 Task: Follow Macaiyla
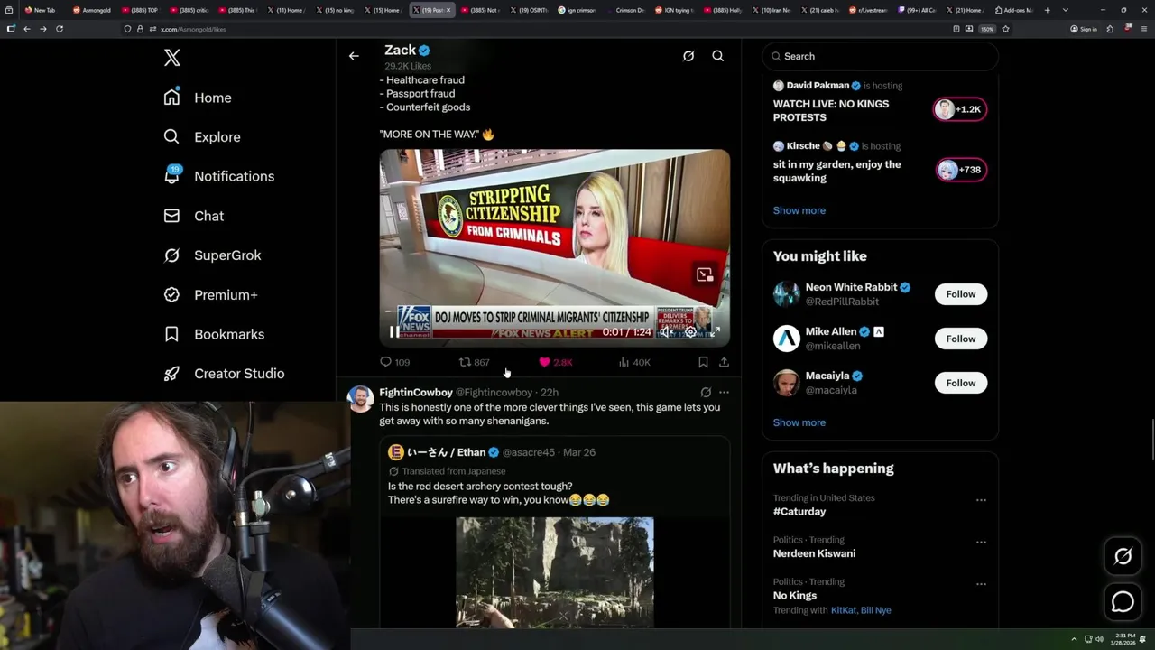click(961, 383)
